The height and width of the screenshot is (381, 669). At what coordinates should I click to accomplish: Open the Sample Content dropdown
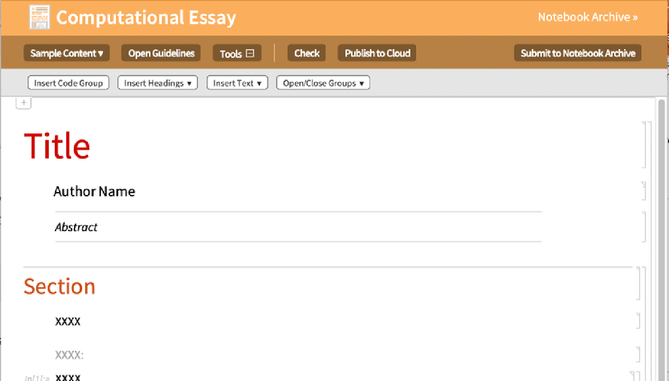(x=67, y=53)
